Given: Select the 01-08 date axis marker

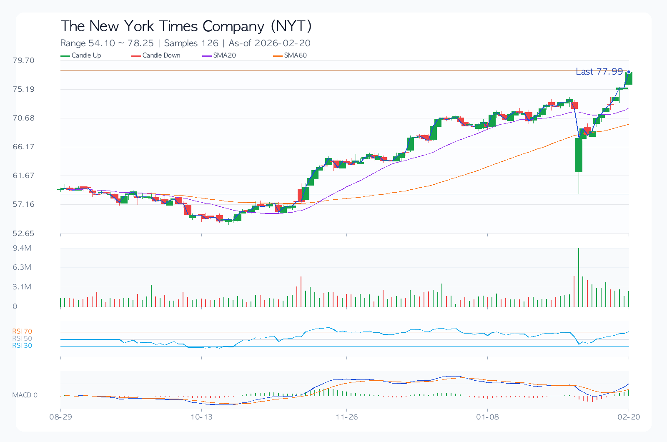Looking at the screenshot, I should tap(487, 417).
